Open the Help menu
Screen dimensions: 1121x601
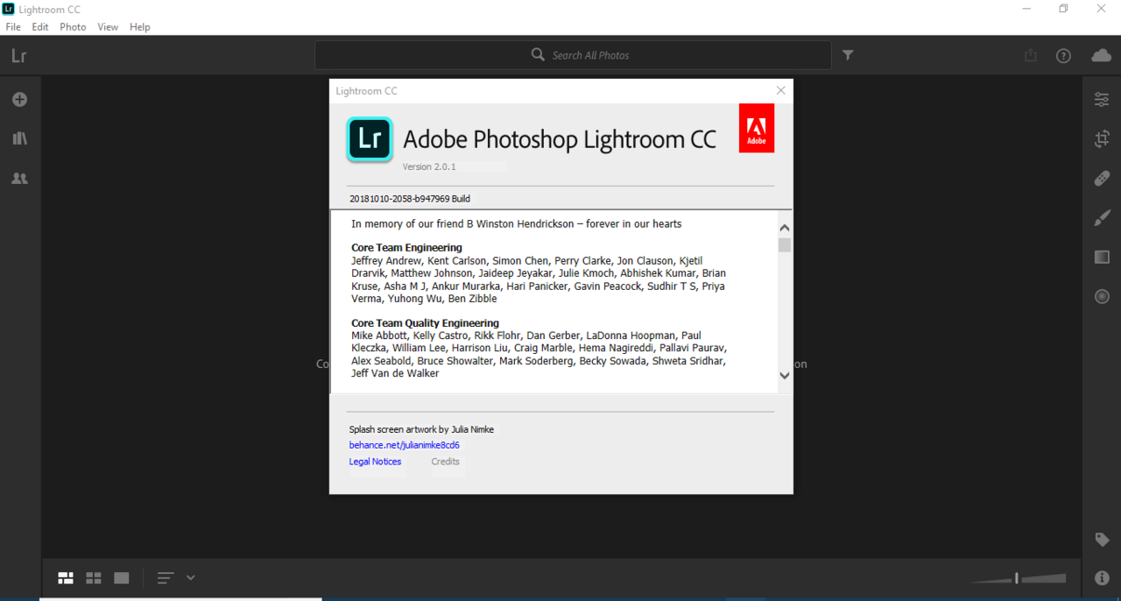(x=140, y=27)
